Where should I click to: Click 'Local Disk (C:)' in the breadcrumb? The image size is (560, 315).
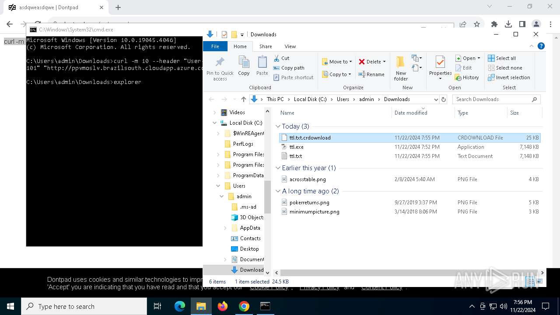(310, 99)
